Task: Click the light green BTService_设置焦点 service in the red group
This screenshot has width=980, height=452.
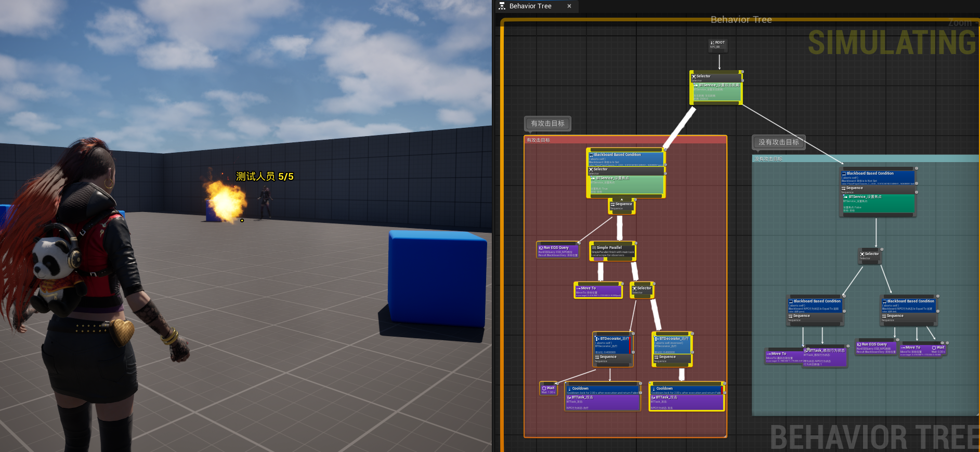Action: (x=626, y=185)
